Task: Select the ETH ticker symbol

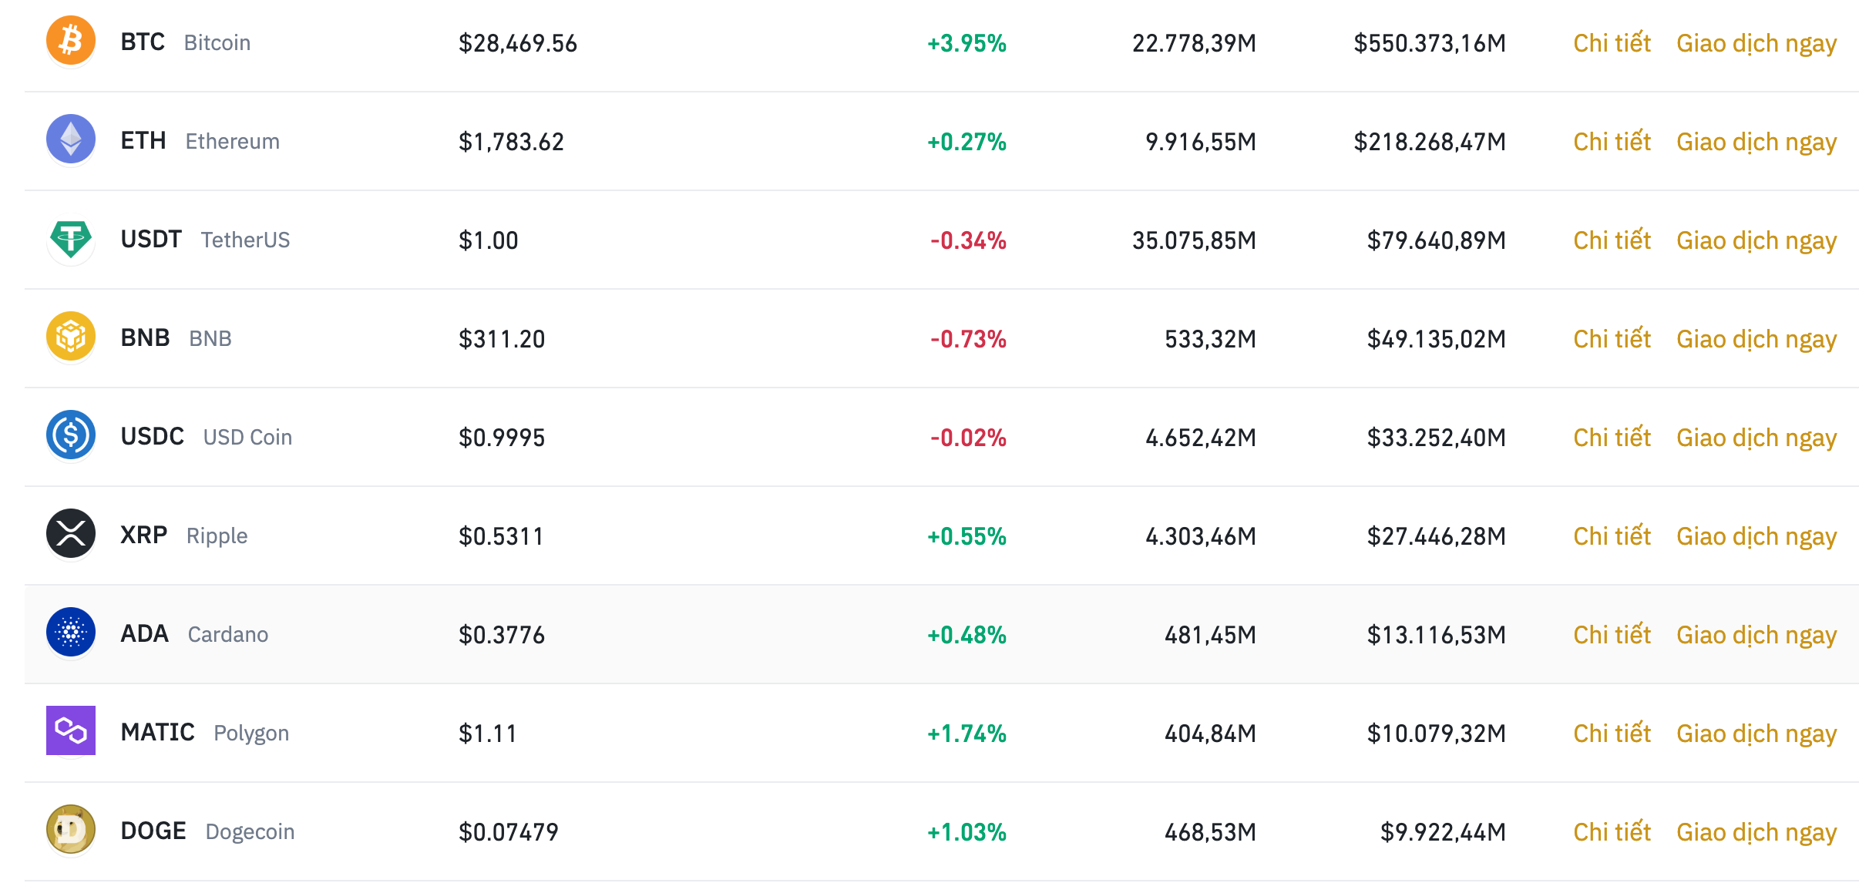Action: point(143,140)
